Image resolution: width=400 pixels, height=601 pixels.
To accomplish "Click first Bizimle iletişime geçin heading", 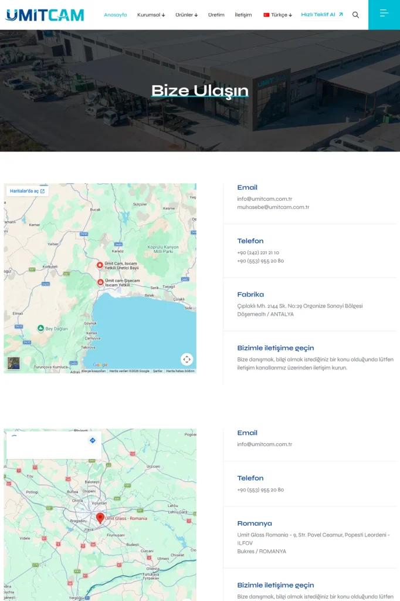I will pos(276,348).
